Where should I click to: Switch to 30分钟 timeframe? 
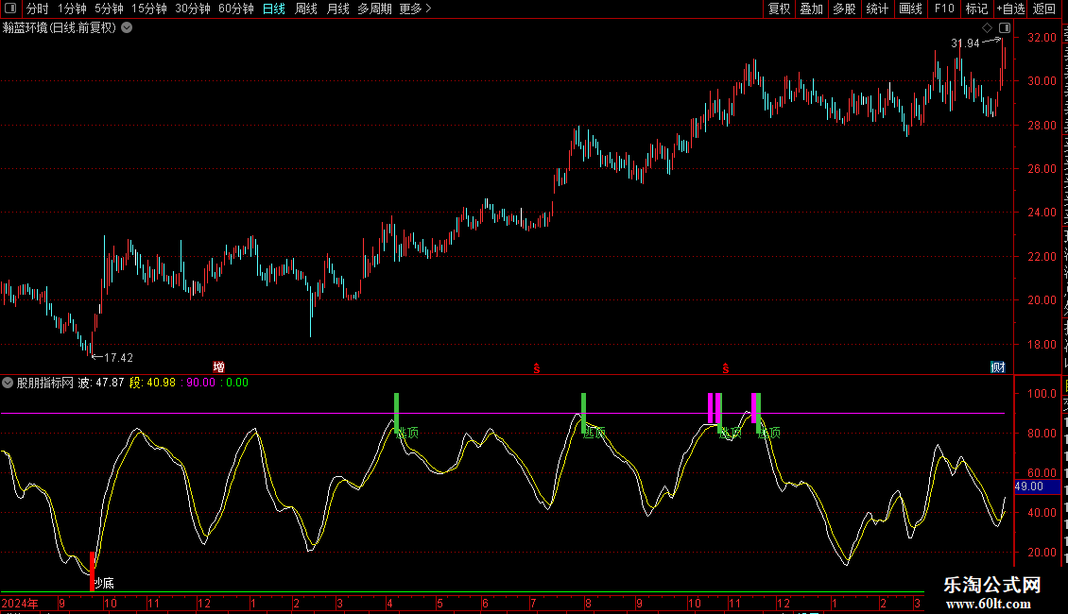[x=192, y=9]
